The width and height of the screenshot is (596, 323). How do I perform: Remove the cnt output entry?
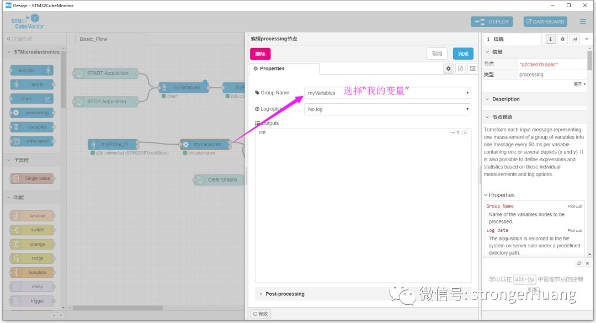(465, 133)
